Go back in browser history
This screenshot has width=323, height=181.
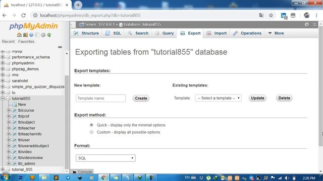5,16
